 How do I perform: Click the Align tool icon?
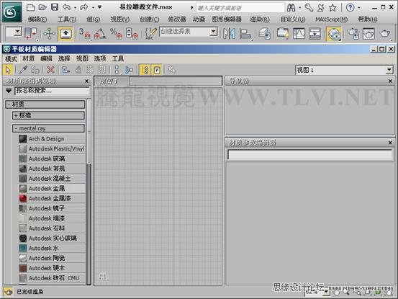245,34
